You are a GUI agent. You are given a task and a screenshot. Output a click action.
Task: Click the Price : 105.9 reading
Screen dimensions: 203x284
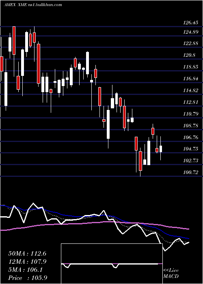pos(28,278)
